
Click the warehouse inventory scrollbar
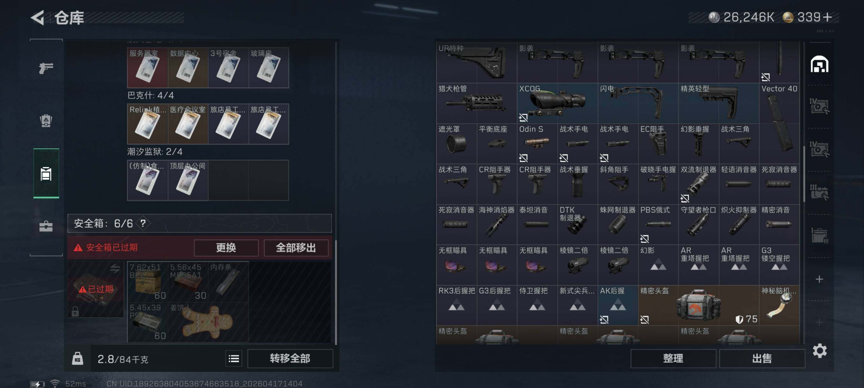point(804,174)
